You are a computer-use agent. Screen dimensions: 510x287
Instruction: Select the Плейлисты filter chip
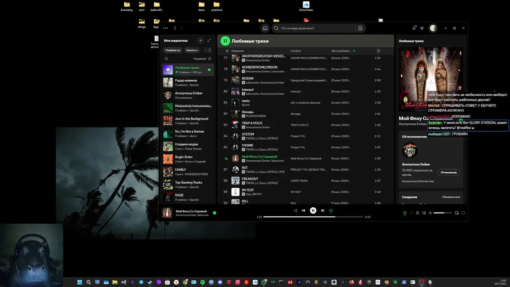[173, 50]
